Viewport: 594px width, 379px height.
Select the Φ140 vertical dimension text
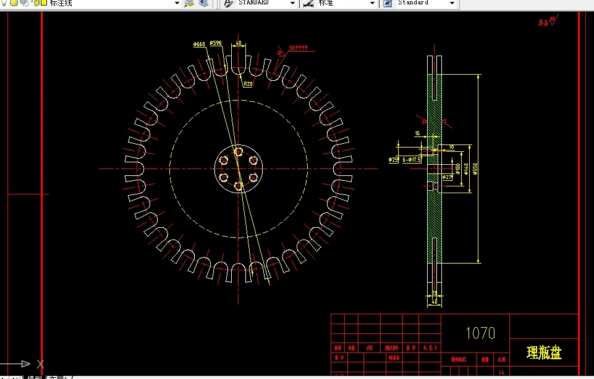point(466,169)
